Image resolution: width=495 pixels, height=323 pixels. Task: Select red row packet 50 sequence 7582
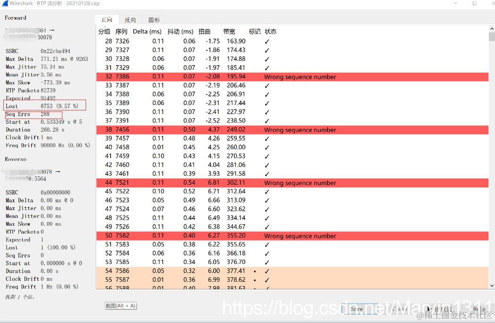pyautogui.click(x=292, y=235)
